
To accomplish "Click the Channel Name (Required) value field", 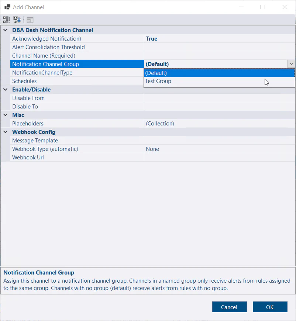I will pos(219,56).
